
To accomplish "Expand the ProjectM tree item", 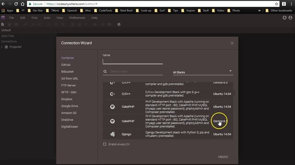I will pyautogui.click(x=2, y=47).
